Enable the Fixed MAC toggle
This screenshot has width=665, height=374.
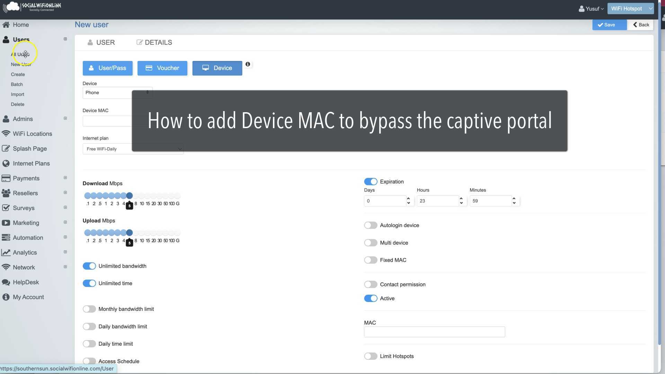[x=370, y=260]
